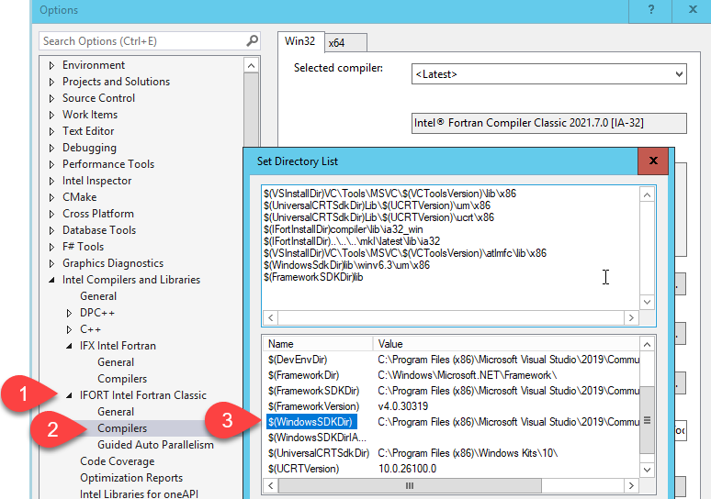Select the $(UniversalCRTSdkDir) macro row

click(x=452, y=453)
